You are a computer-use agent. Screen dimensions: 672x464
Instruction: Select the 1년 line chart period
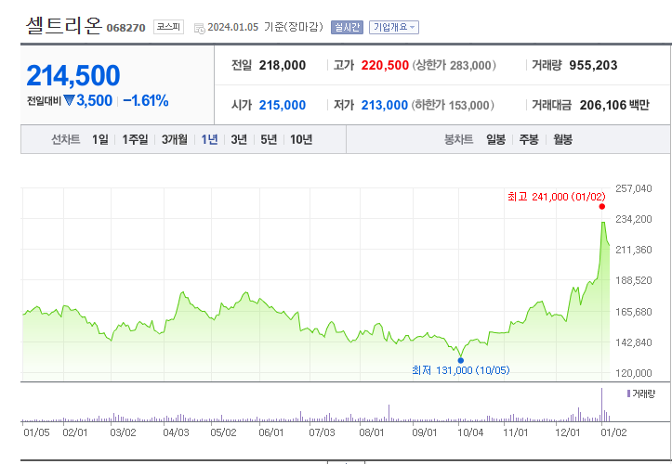209,139
